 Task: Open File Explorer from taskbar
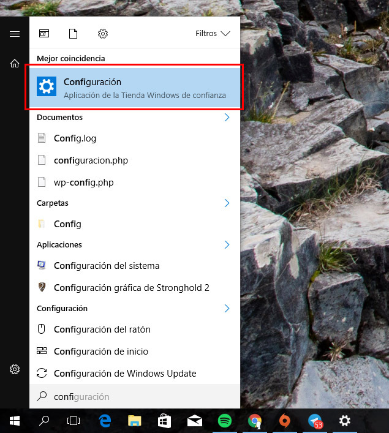tap(135, 421)
